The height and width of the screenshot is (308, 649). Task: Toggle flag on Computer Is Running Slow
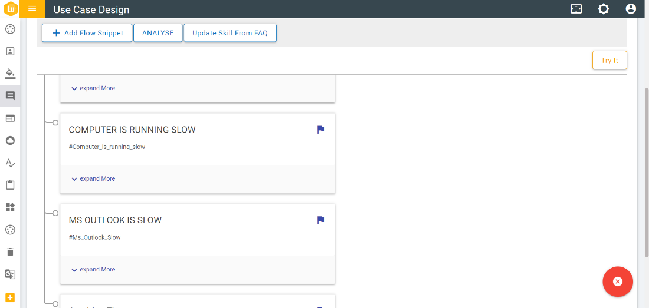point(321,130)
